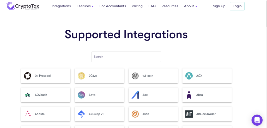Select the 'ACX' name text
The image size is (267, 128).
(x=199, y=76)
